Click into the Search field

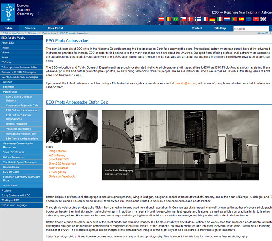pyautogui.click(x=251, y=29)
